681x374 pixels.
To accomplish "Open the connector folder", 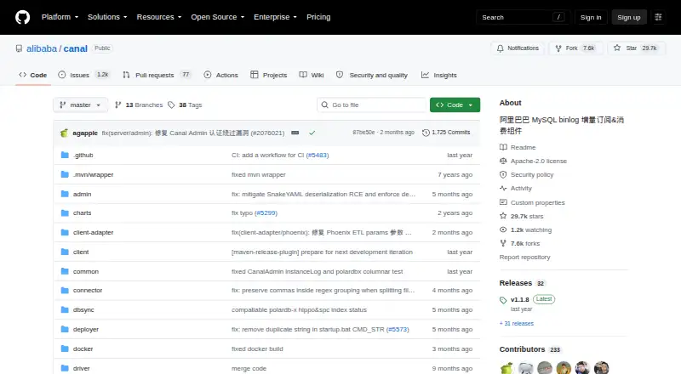I will 88,290.
